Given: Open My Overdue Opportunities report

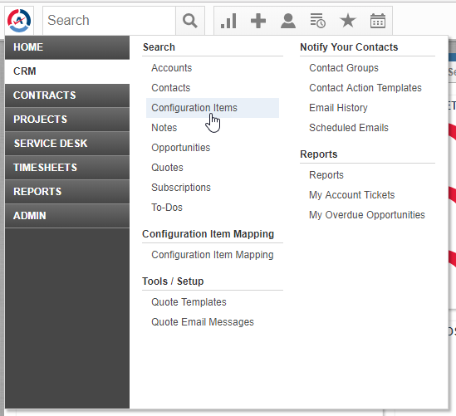Looking at the screenshot, I should pyautogui.click(x=367, y=215).
